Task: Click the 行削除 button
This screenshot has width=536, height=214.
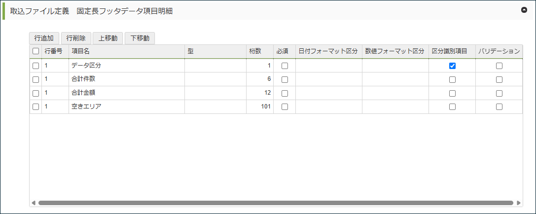Action: point(76,38)
